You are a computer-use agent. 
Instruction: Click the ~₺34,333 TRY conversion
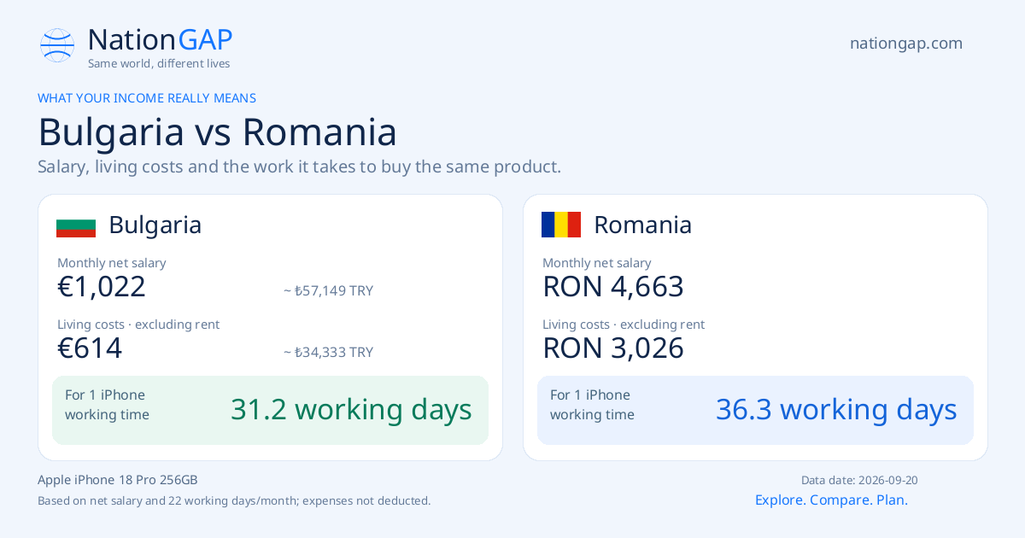pos(329,352)
